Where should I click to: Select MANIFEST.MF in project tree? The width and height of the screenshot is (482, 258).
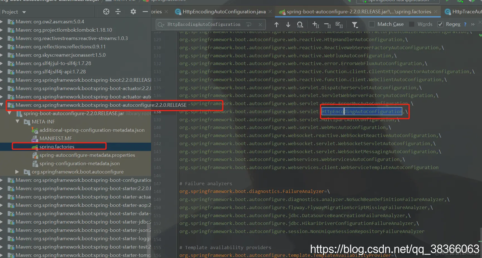[x=56, y=138]
